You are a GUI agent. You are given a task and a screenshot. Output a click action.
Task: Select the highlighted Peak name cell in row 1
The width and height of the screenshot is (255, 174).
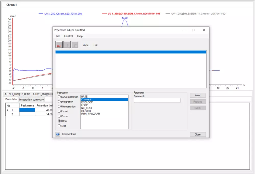click(x=27, y=110)
